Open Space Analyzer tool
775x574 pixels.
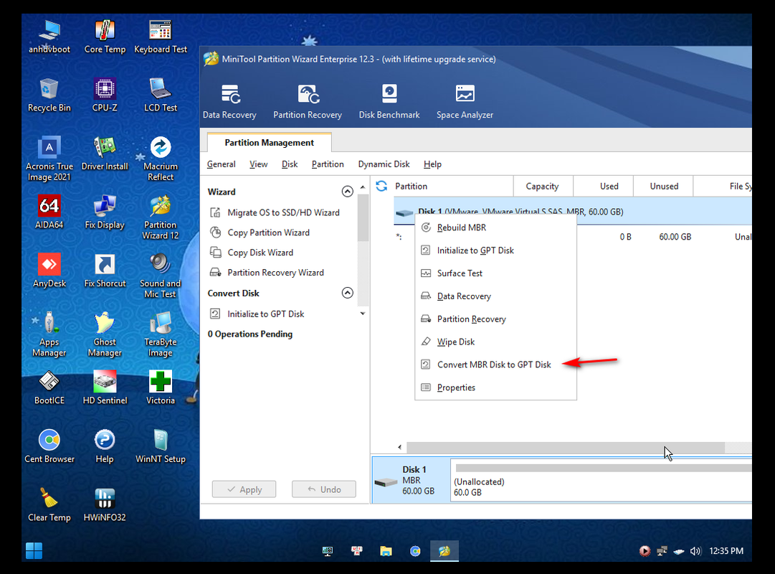[x=465, y=101]
